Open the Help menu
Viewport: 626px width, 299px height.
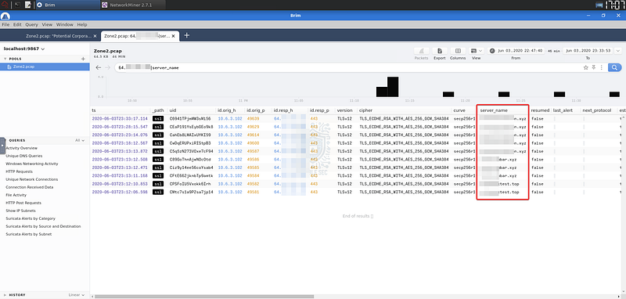82,24
